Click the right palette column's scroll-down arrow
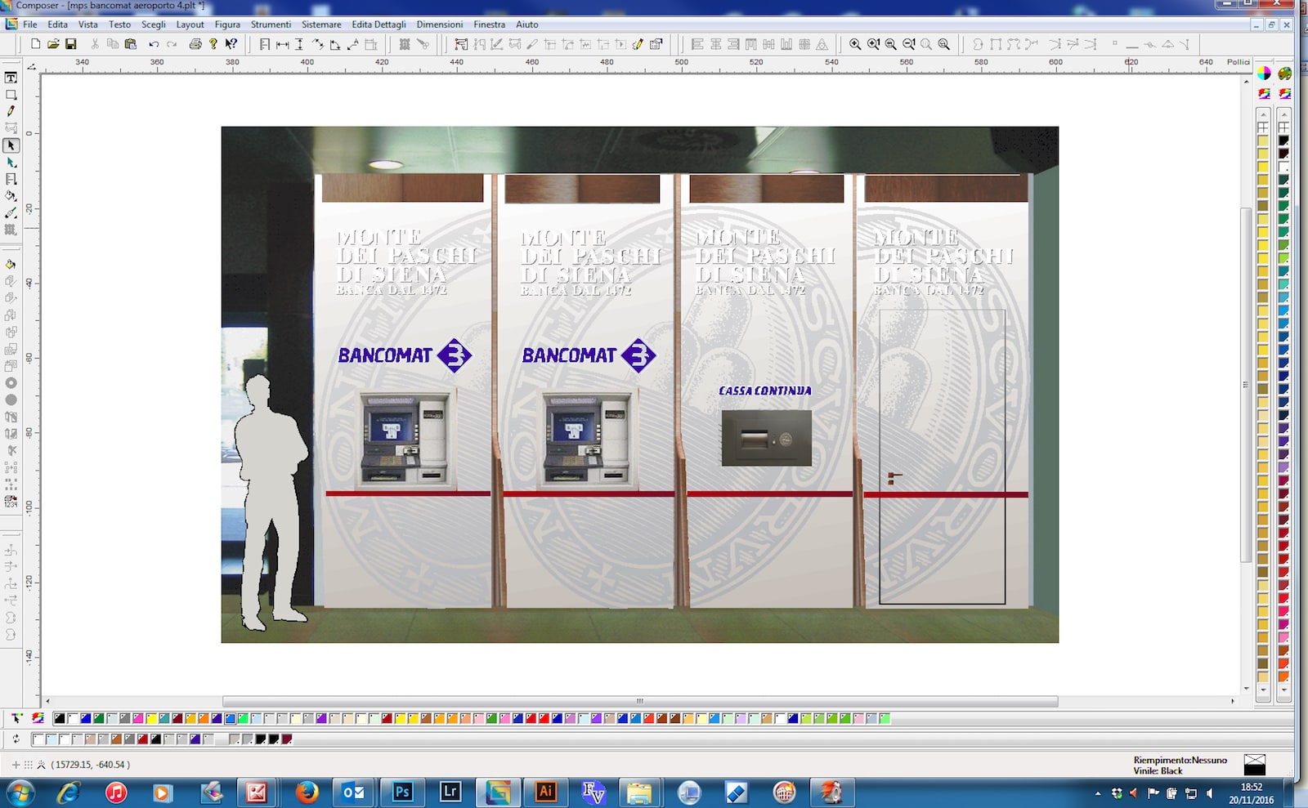Viewport: 1308px width, 808px height. [1284, 690]
